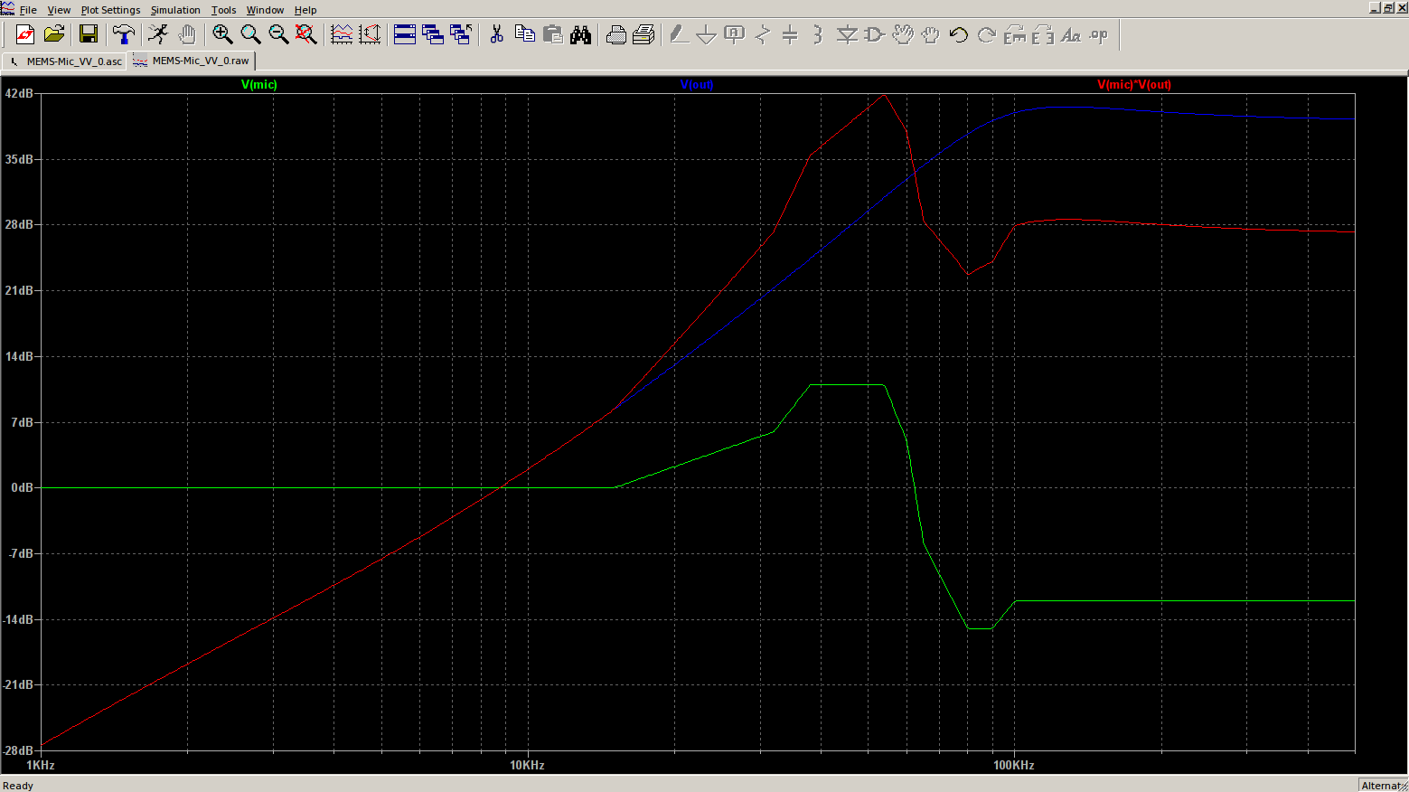Viewport: 1409px width, 792px height.
Task: Click the -28dB vertical axis label
Action: (18, 750)
